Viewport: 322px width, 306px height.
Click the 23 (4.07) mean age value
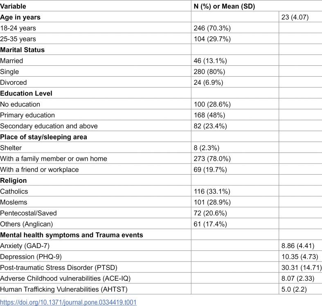point(295,17)
